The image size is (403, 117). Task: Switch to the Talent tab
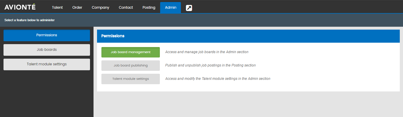pos(57,8)
